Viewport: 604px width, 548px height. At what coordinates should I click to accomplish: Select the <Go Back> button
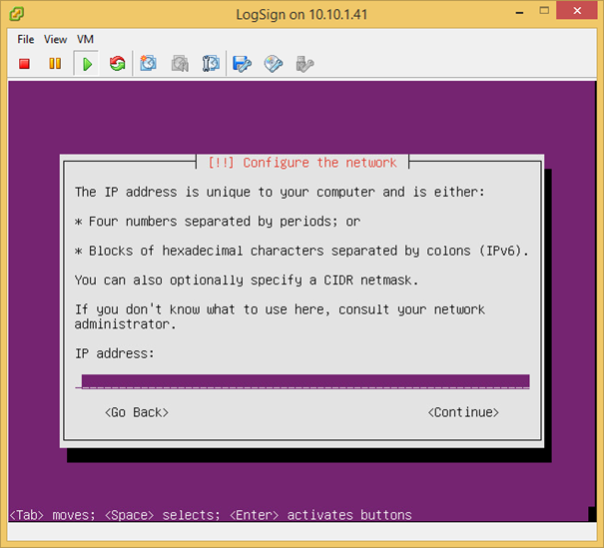[137, 412]
